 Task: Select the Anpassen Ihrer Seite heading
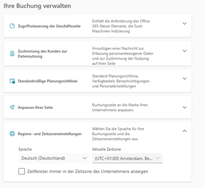pyautogui.click(x=35, y=107)
